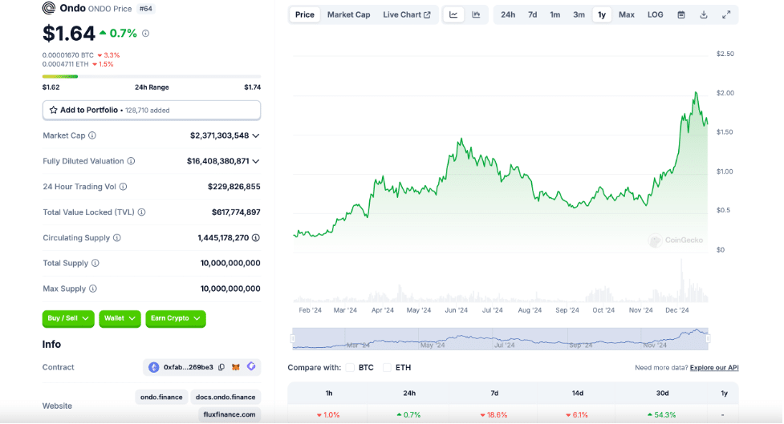The image size is (784, 424).
Task: Switch to line chart view icon
Action: point(453,14)
